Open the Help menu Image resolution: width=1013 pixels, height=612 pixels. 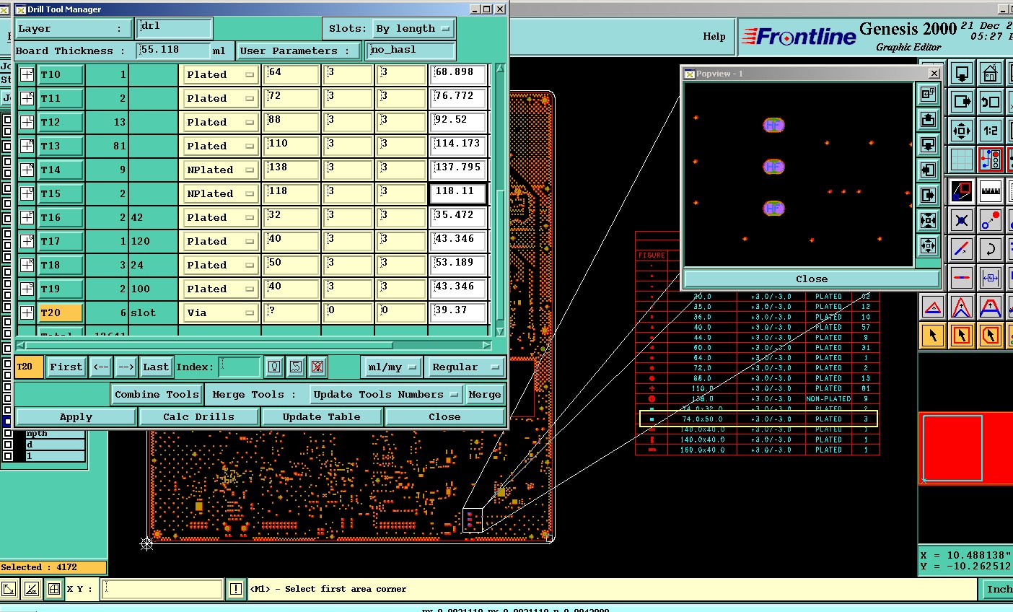coord(714,36)
